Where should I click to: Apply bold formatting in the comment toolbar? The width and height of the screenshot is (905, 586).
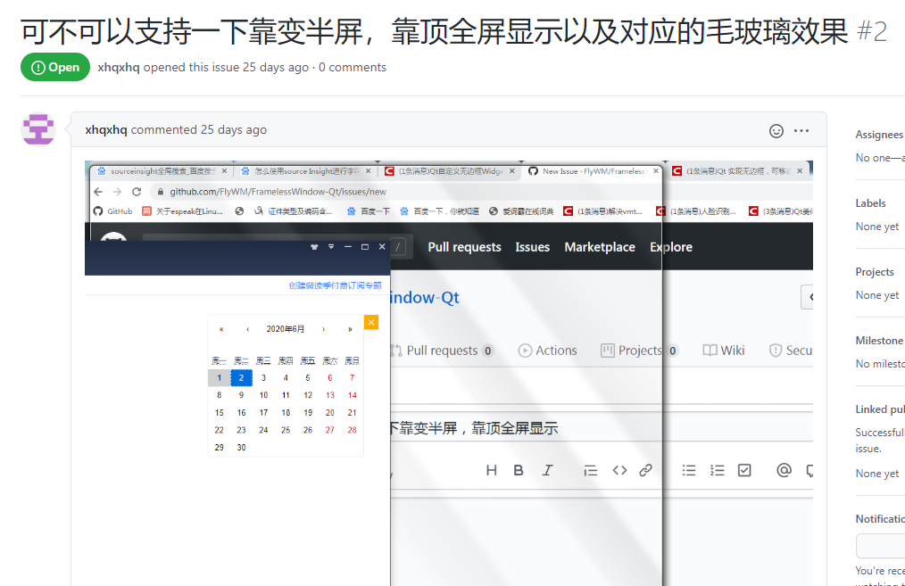click(x=519, y=470)
